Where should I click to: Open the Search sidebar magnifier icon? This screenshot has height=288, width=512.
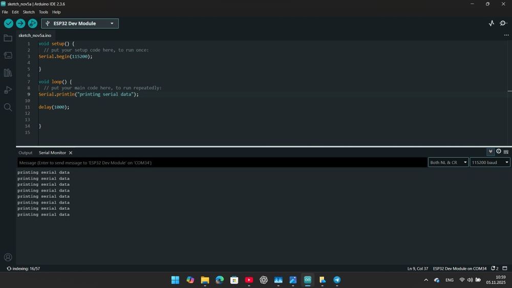pyautogui.click(x=8, y=107)
